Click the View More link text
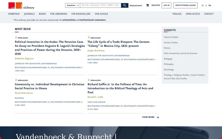 [148, 117]
